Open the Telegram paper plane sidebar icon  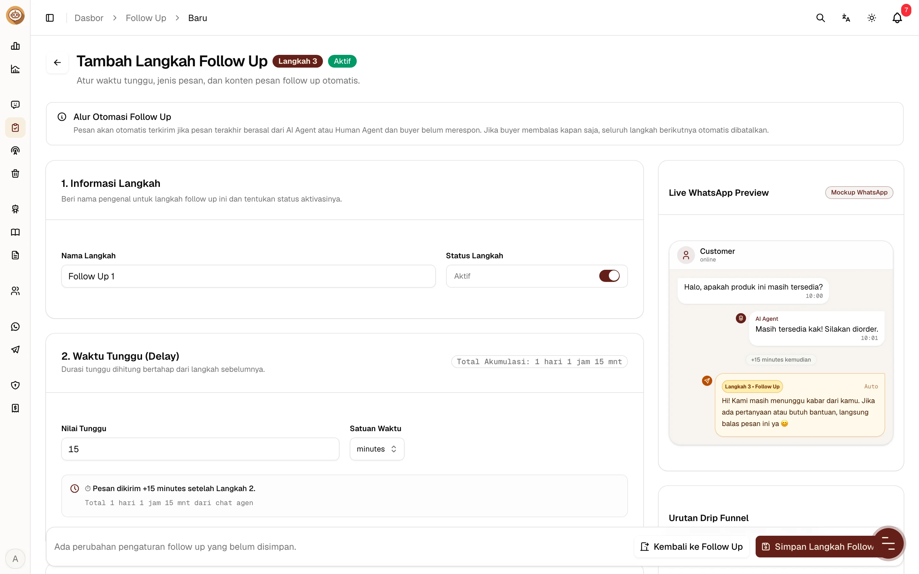15,350
